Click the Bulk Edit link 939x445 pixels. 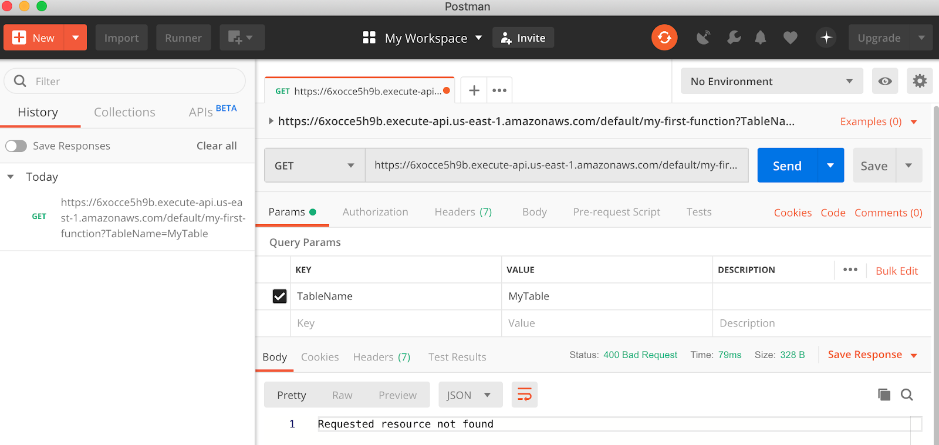896,271
